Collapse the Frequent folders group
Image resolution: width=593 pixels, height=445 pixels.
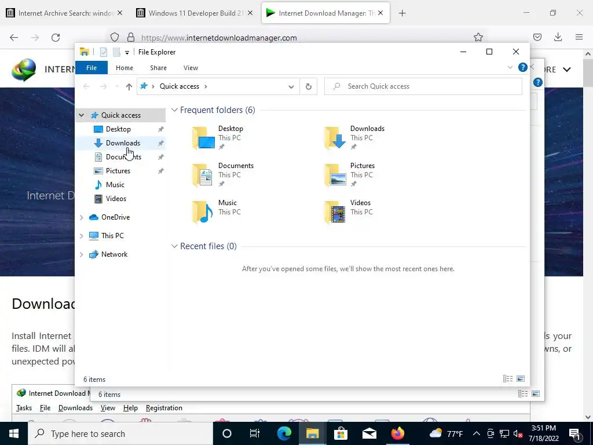click(174, 110)
